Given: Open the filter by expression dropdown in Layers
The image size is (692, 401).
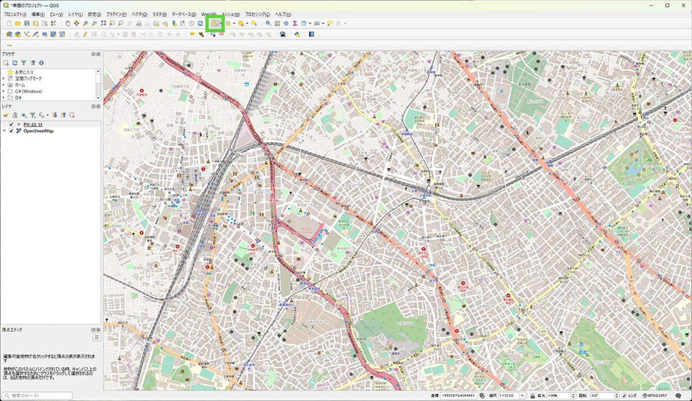Looking at the screenshot, I should [x=47, y=115].
